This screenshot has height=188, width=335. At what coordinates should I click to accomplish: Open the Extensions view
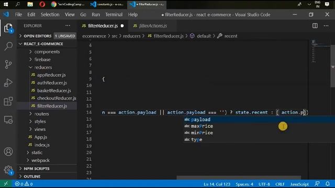(8, 101)
